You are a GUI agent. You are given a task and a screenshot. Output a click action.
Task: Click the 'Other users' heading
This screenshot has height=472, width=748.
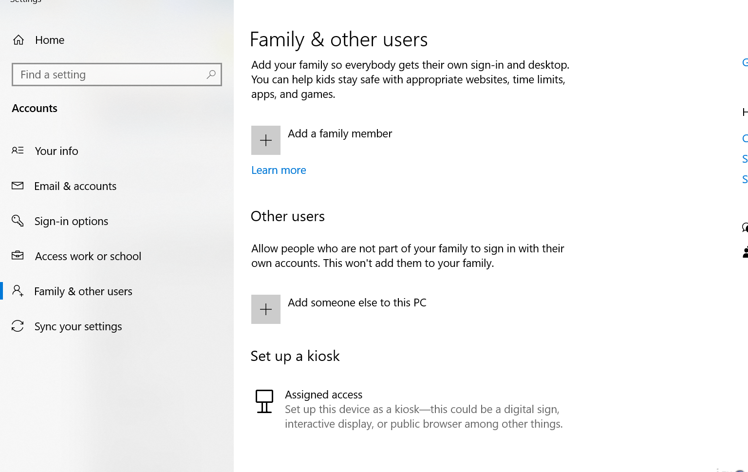(x=288, y=216)
